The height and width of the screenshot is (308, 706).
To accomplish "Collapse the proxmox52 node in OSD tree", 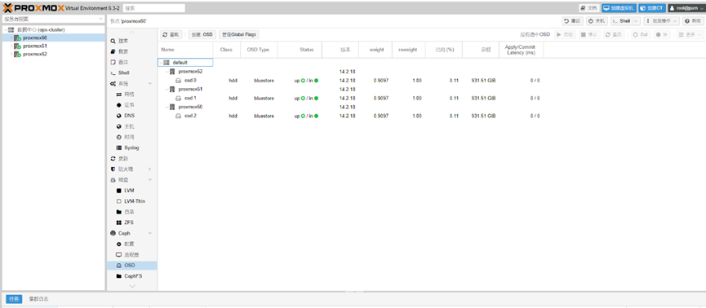I will click(x=167, y=72).
